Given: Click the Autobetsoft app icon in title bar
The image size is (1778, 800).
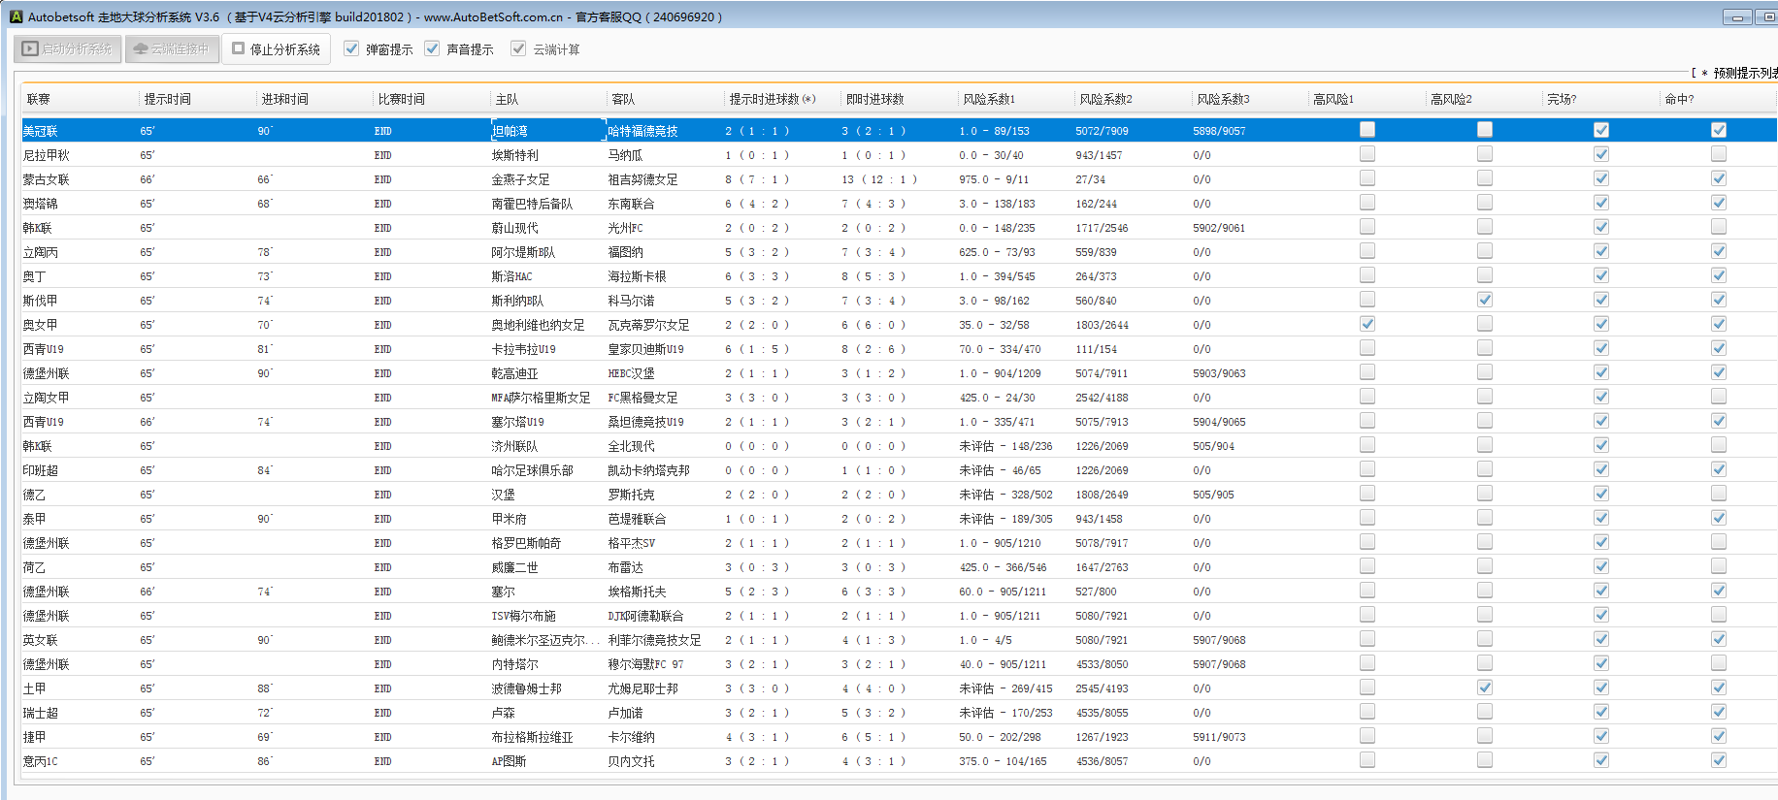Looking at the screenshot, I should pyautogui.click(x=16, y=16).
